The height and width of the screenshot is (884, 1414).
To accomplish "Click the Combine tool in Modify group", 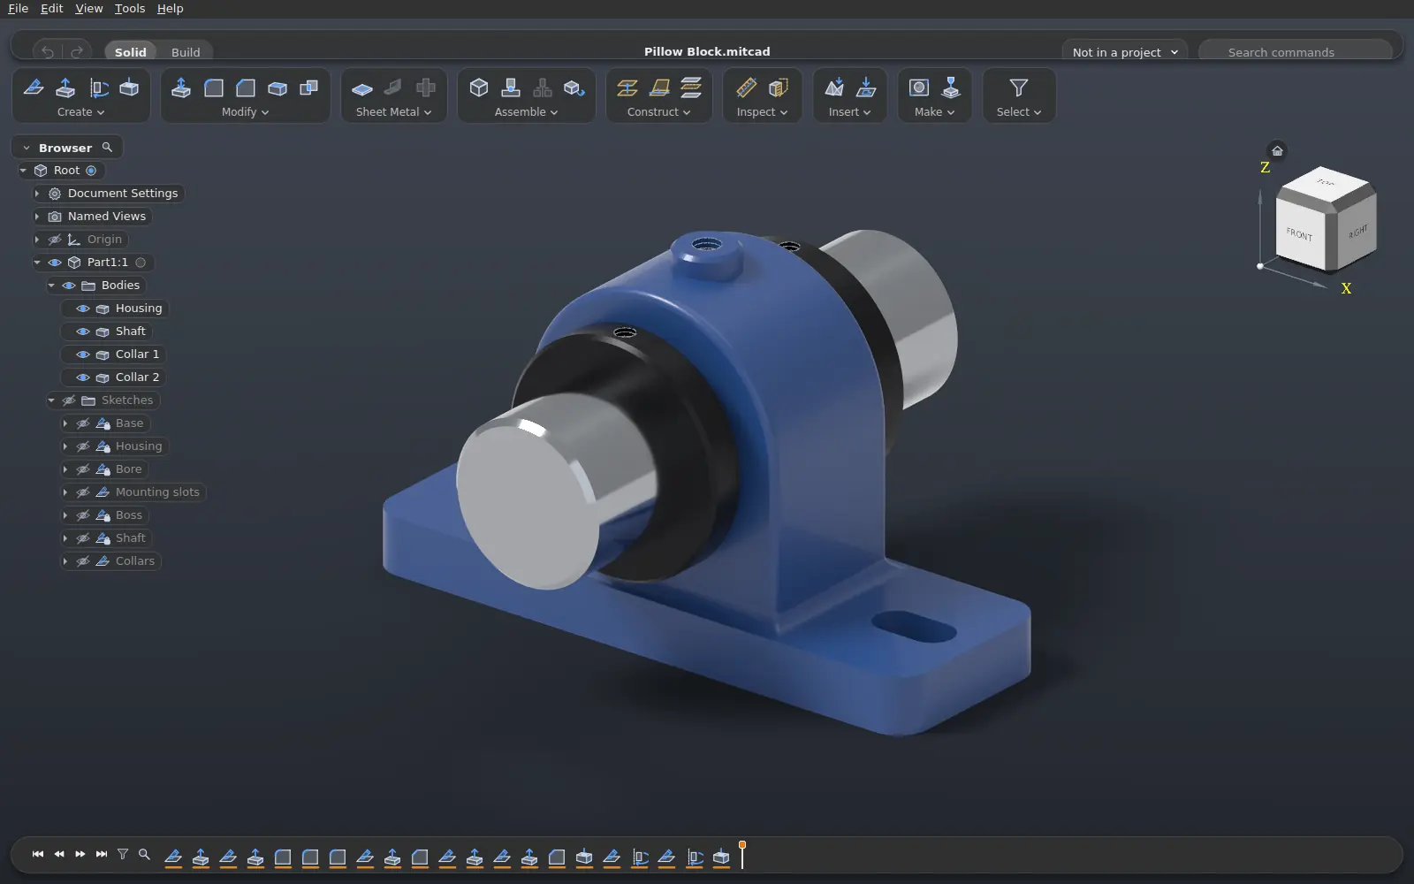I will click(x=309, y=88).
